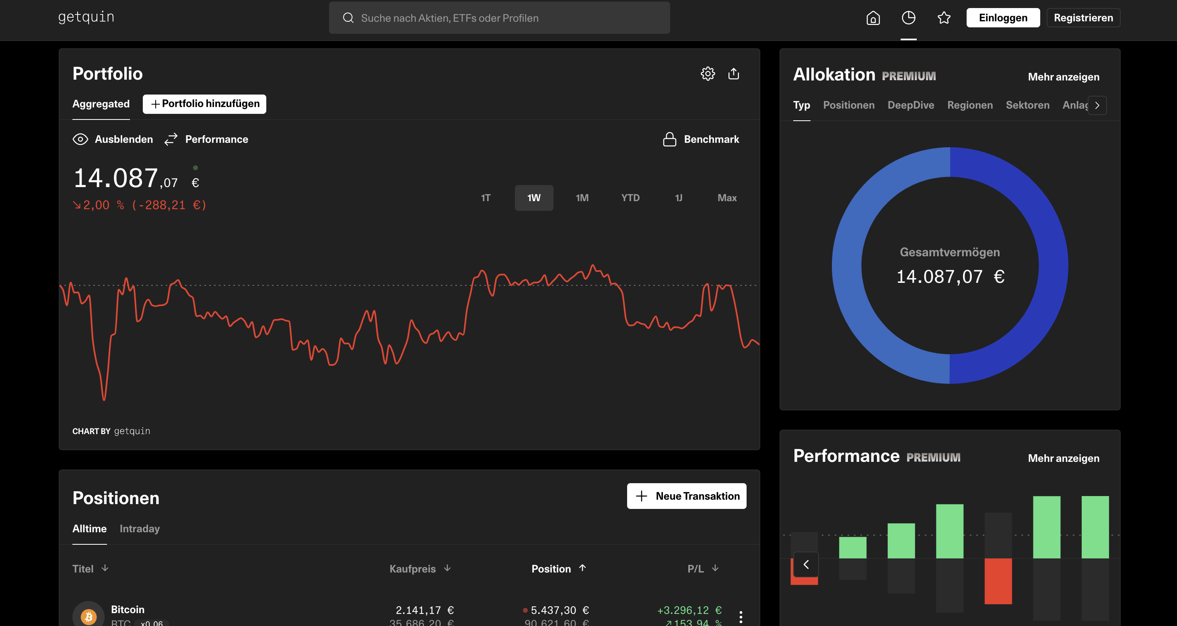Open Intraday positions tab

[x=140, y=529]
